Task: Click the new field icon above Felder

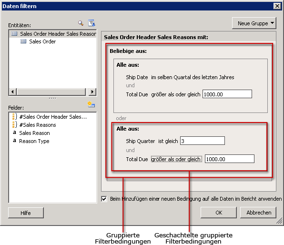Action: pos(91,104)
